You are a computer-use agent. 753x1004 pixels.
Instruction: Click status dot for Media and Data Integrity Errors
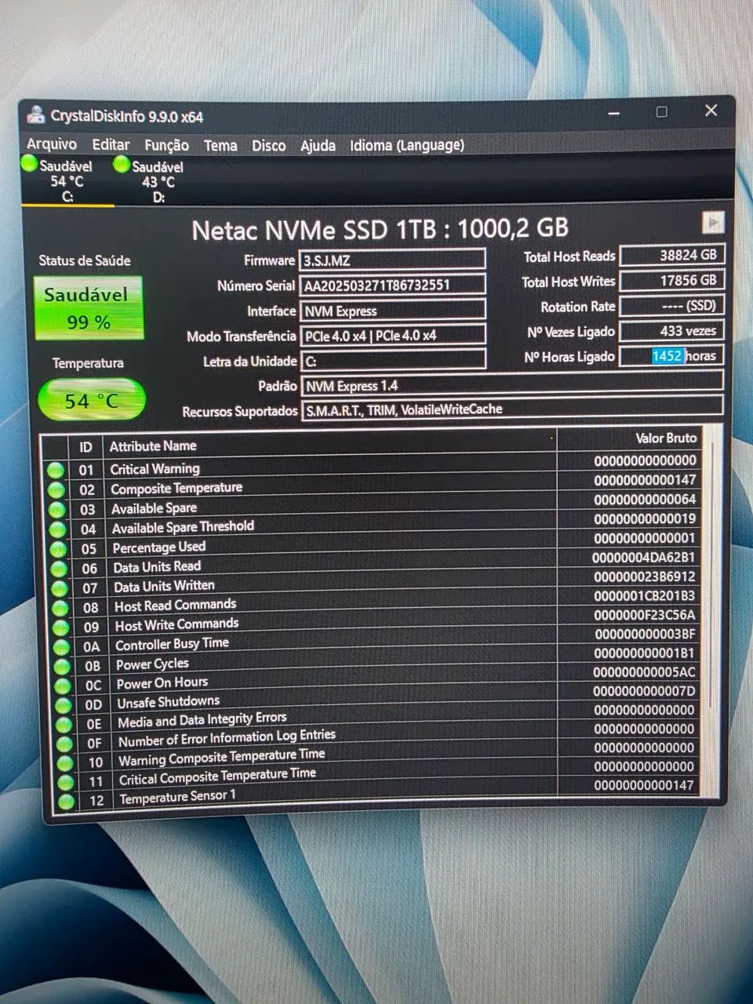point(64,725)
